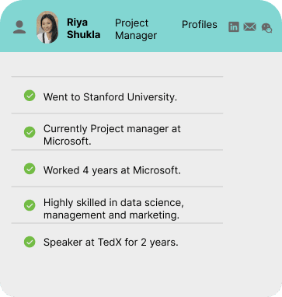Click the Highly skilled in data science item
282x297 pixels.
coord(117,204)
